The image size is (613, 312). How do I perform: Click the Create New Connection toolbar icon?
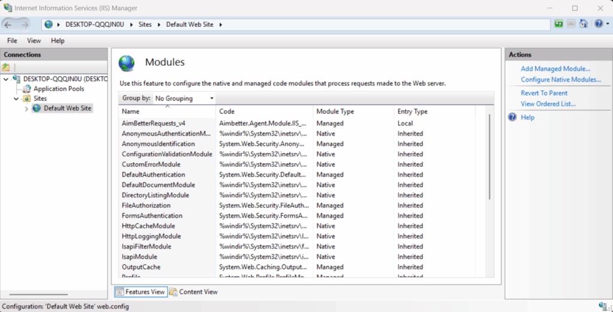click(x=6, y=67)
